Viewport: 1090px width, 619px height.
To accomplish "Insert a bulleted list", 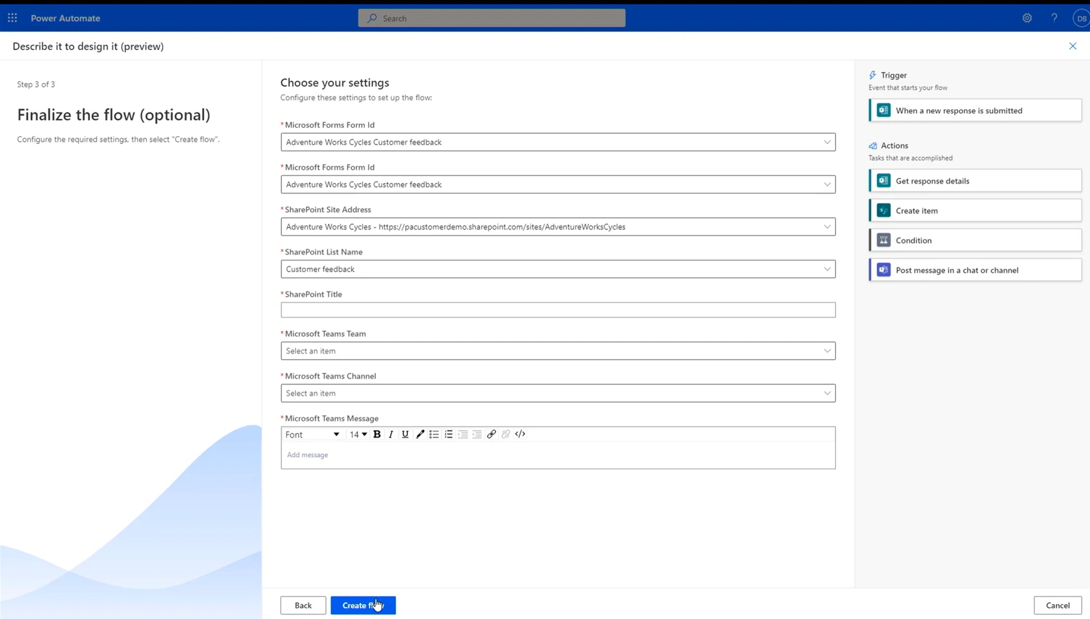I will click(x=434, y=435).
